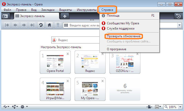Choose Служба поддержки menu item

click(130, 28)
